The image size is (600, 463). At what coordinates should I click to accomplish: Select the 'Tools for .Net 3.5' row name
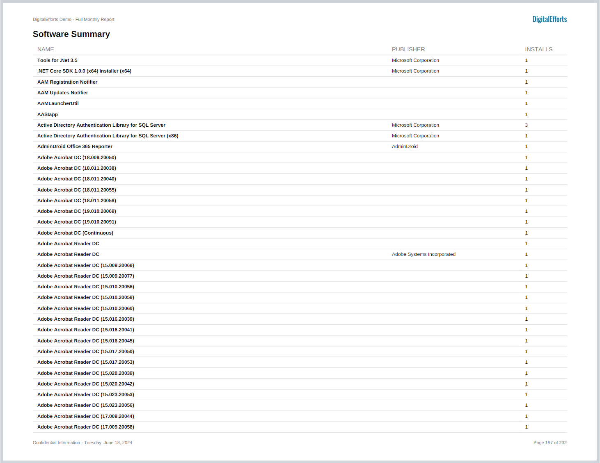click(57, 60)
